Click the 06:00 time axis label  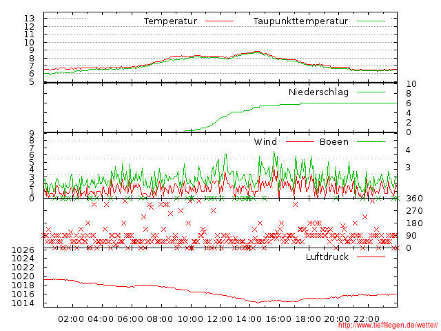tap(130, 319)
